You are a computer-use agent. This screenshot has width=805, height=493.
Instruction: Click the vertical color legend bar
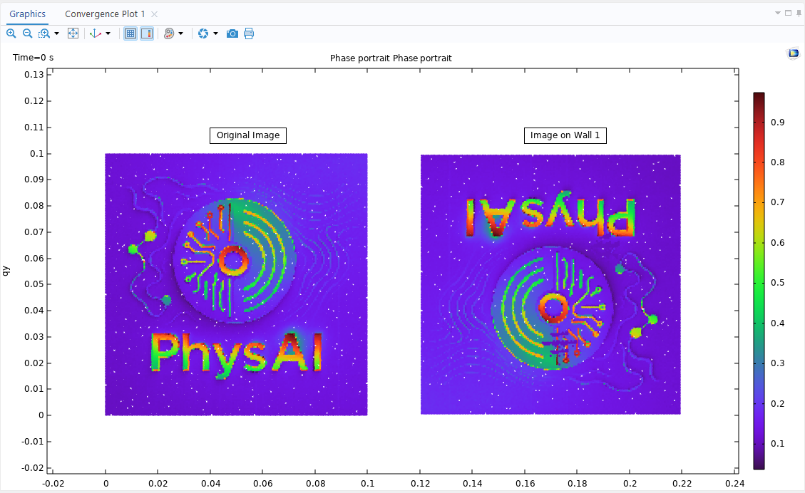click(x=759, y=281)
